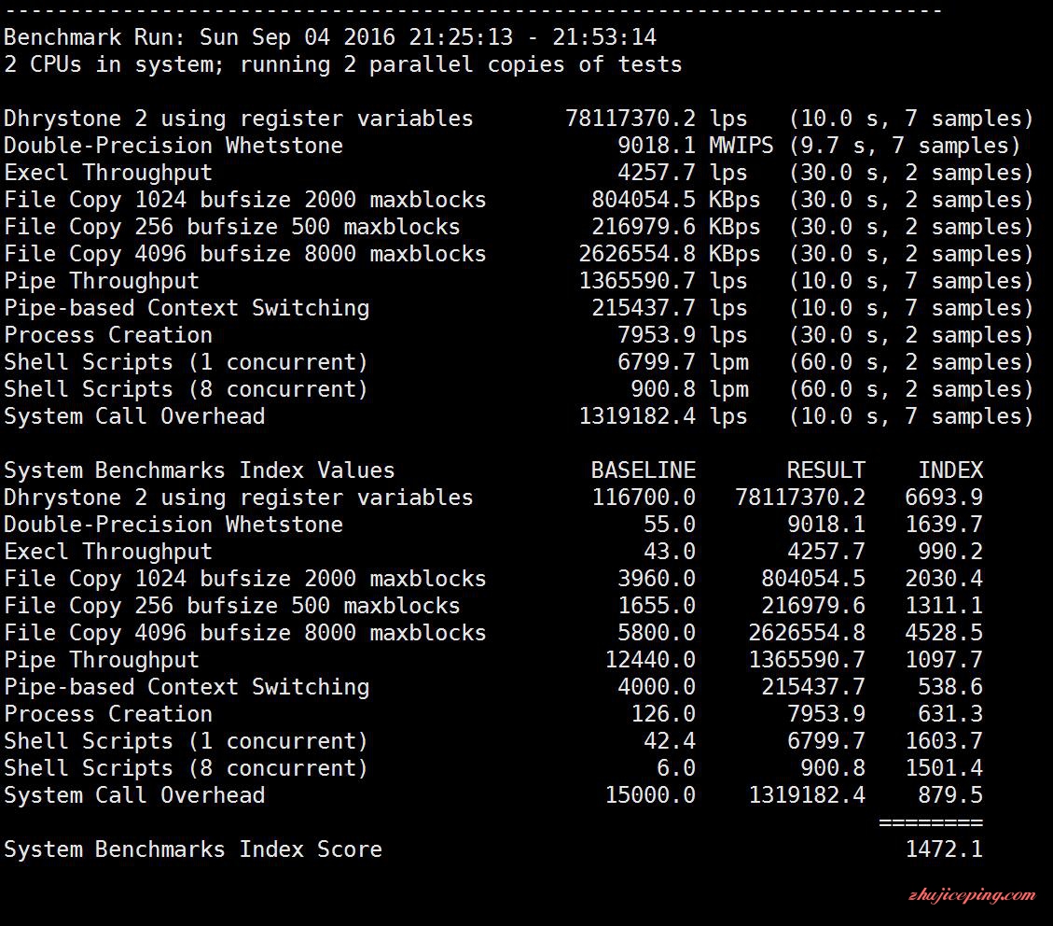This screenshot has height=926, width=1053.
Task: Click File Copy 4096 baseline '5800.0'
Action: click(656, 632)
